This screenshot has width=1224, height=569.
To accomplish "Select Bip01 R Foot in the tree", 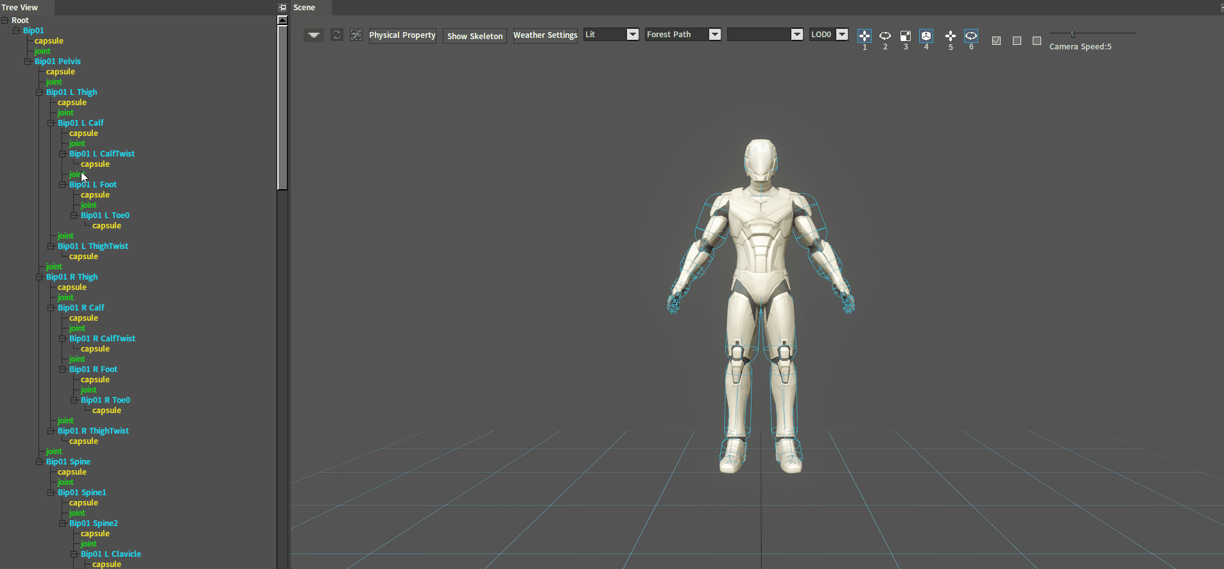I will (x=94, y=369).
